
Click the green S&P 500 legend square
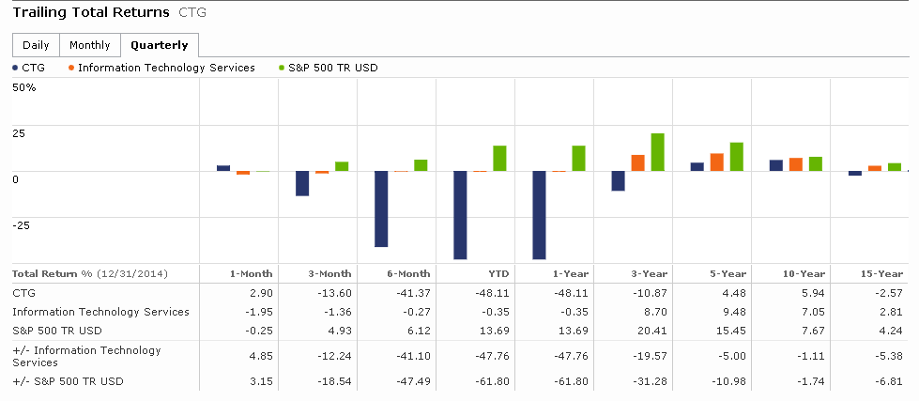pyautogui.click(x=281, y=68)
